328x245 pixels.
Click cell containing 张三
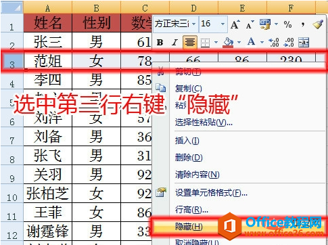click(47, 41)
